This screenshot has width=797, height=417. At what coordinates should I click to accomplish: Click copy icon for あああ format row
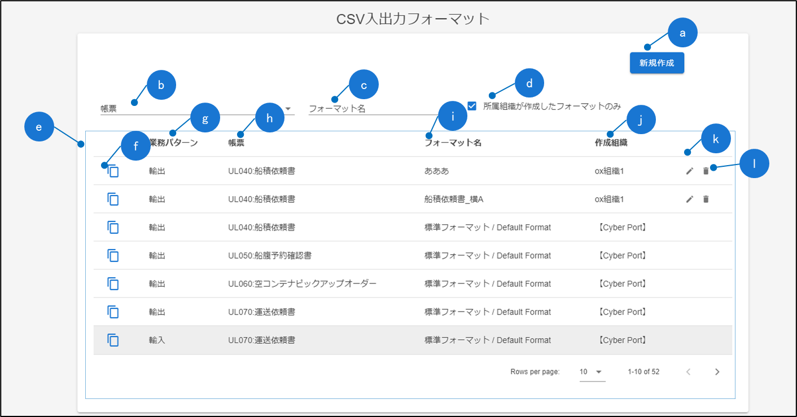(113, 171)
